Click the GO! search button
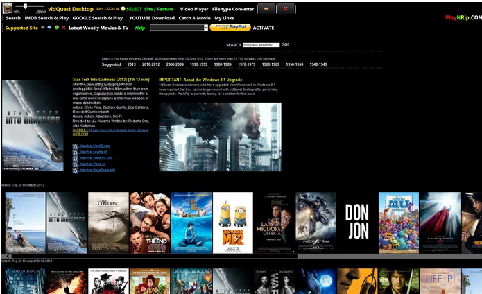The image size is (482, 294). [285, 44]
